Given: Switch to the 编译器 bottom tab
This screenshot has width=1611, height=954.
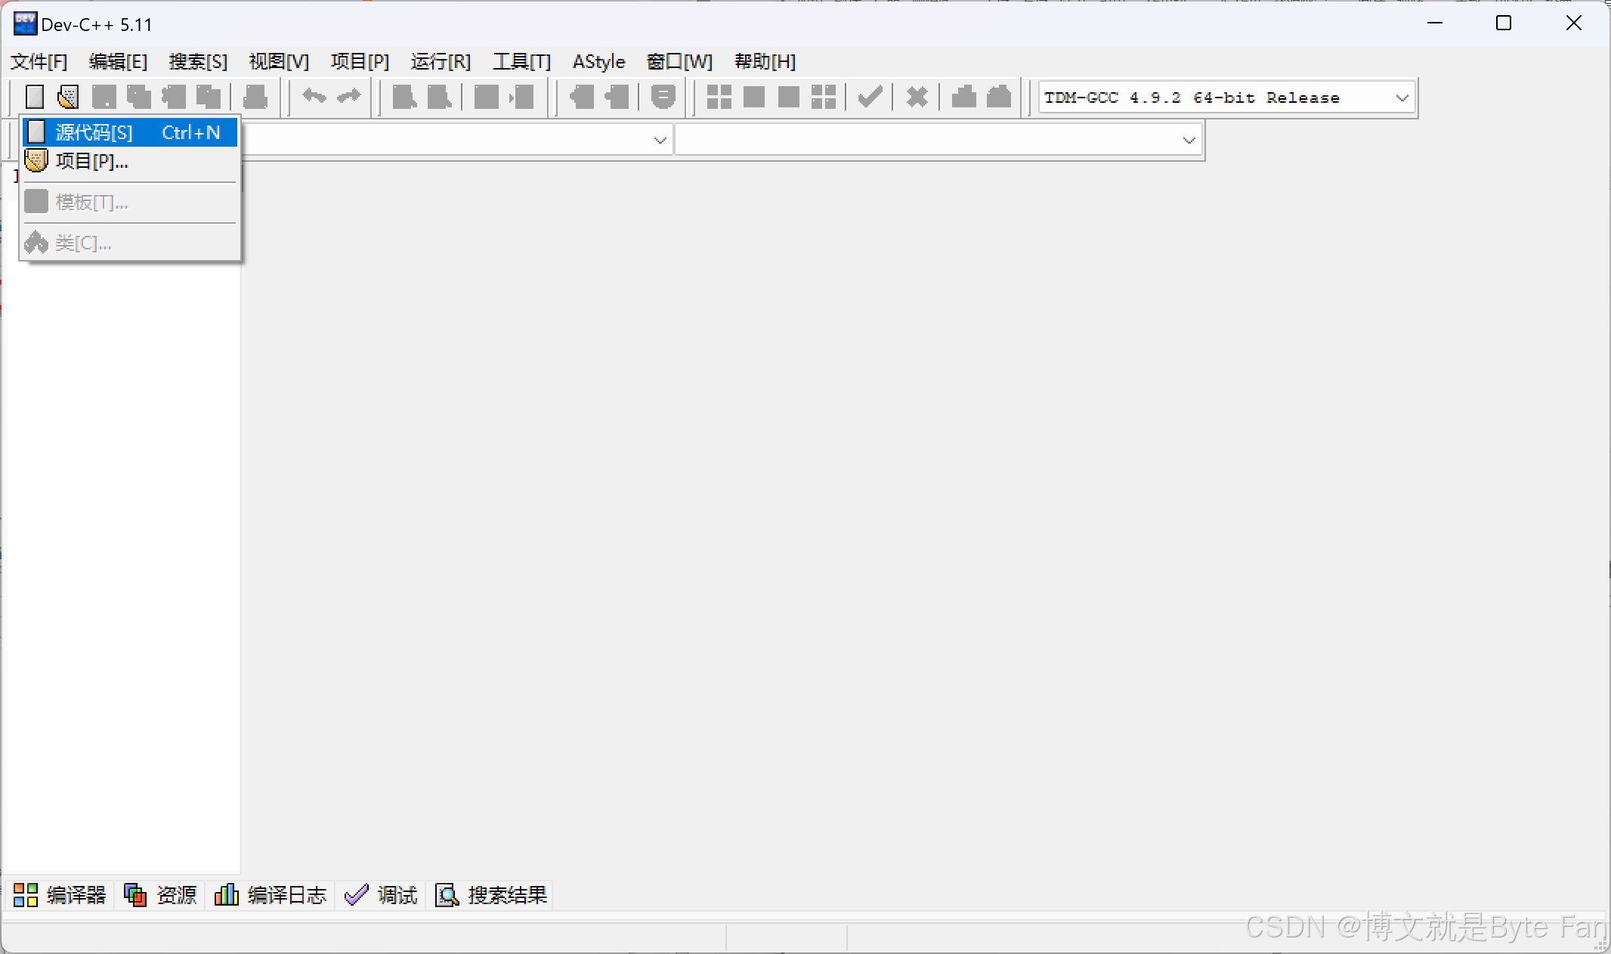Looking at the screenshot, I should pos(60,895).
